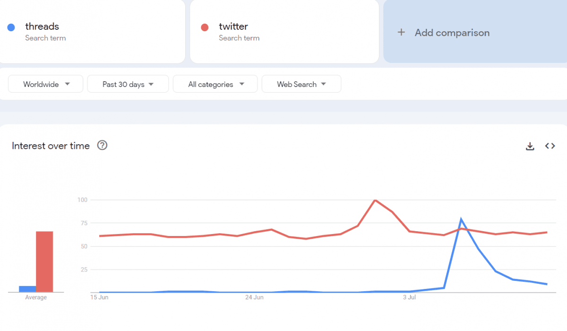This screenshot has height=331, width=567.
Task: Click the Interest over time heading
Action: tap(51, 146)
